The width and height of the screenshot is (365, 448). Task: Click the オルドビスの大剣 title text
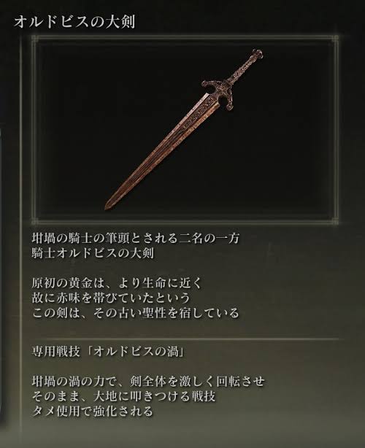pyautogui.click(x=74, y=22)
